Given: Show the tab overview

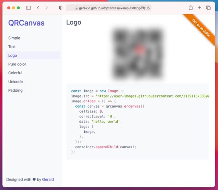Looking at the screenshot, I should (x=208, y=8).
